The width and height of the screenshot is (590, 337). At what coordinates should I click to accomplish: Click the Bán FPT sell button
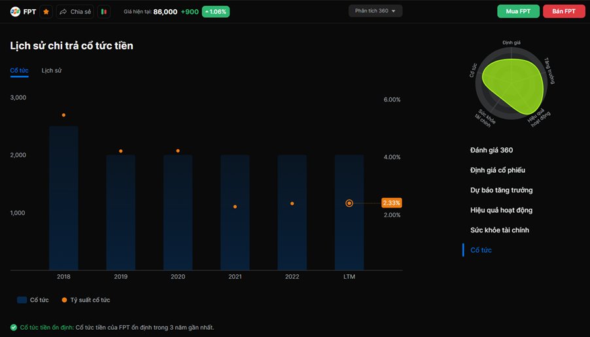click(564, 11)
